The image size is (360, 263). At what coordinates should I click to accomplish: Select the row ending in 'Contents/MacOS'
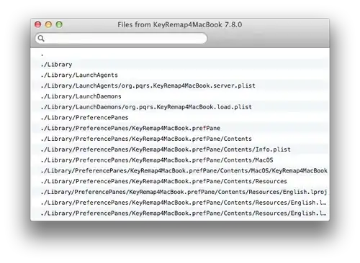tap(180, 160)
